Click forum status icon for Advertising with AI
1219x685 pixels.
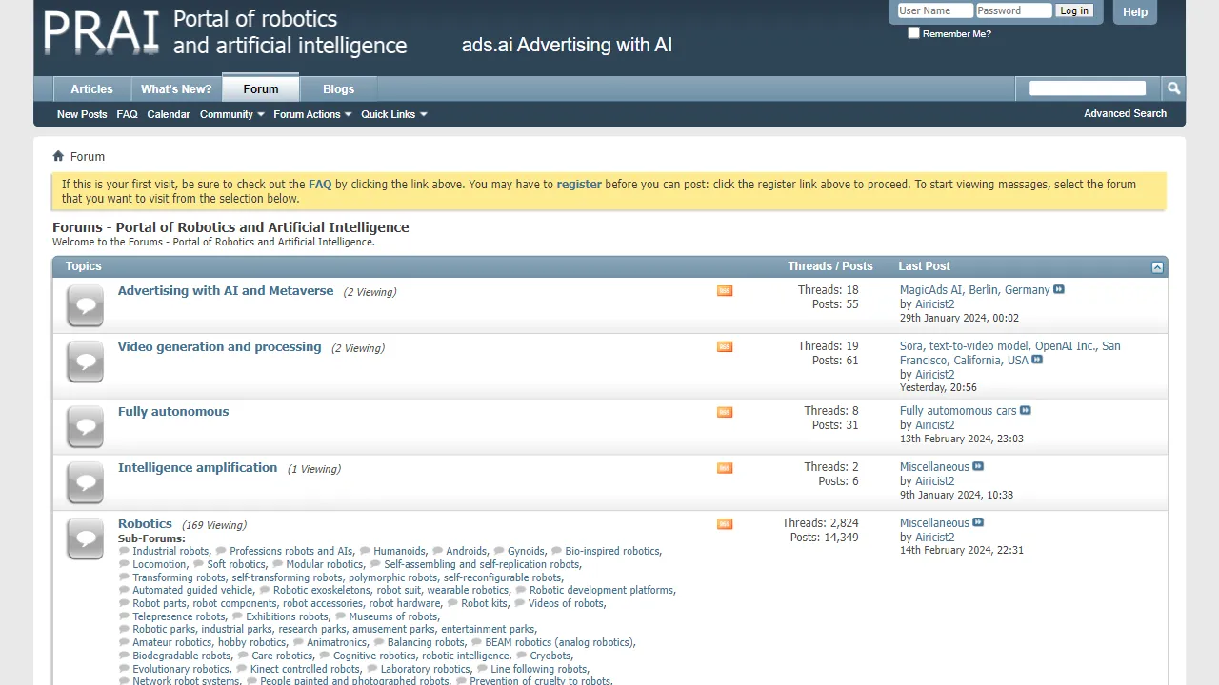(86, 306)
